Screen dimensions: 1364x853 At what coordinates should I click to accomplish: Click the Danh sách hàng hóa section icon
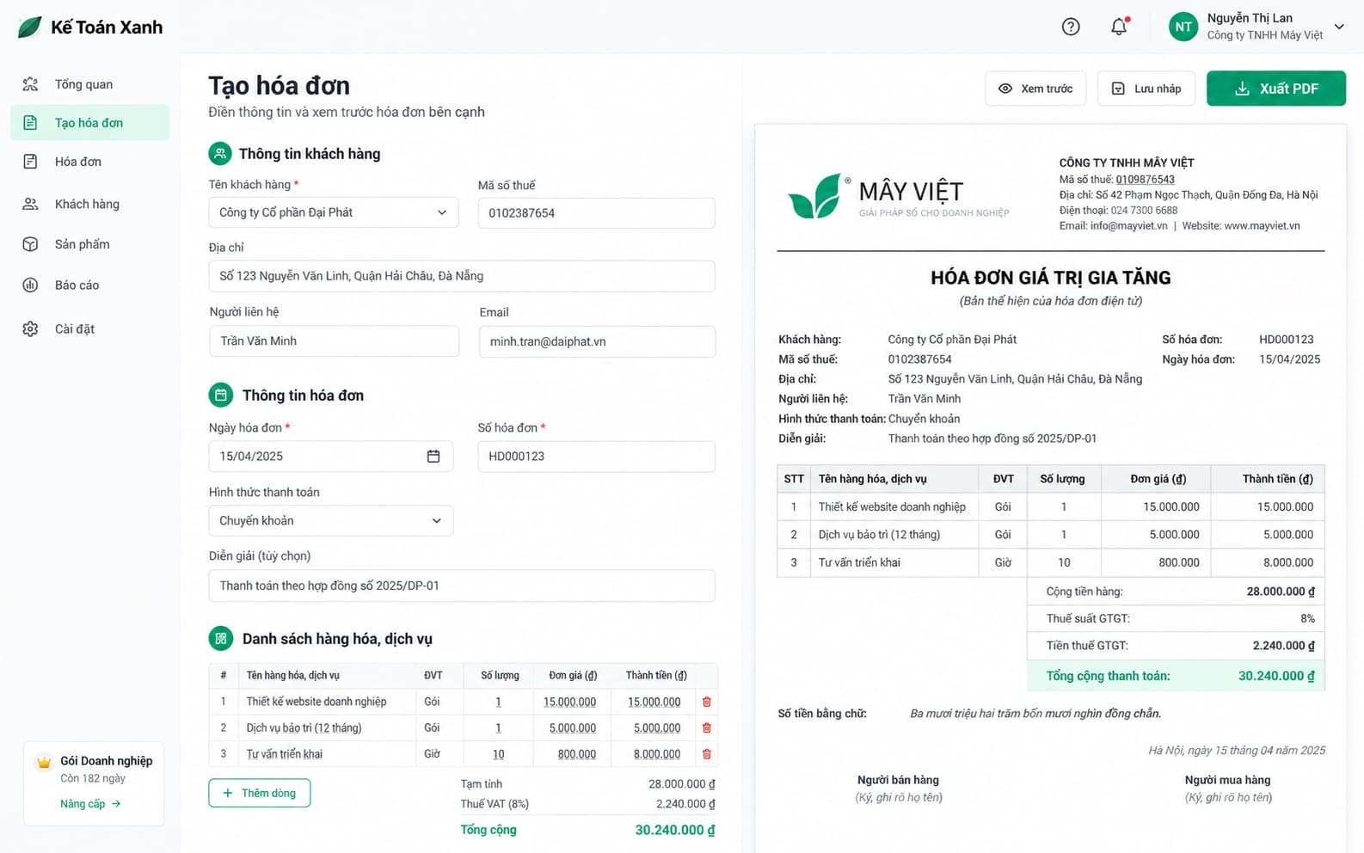point(221,639)
